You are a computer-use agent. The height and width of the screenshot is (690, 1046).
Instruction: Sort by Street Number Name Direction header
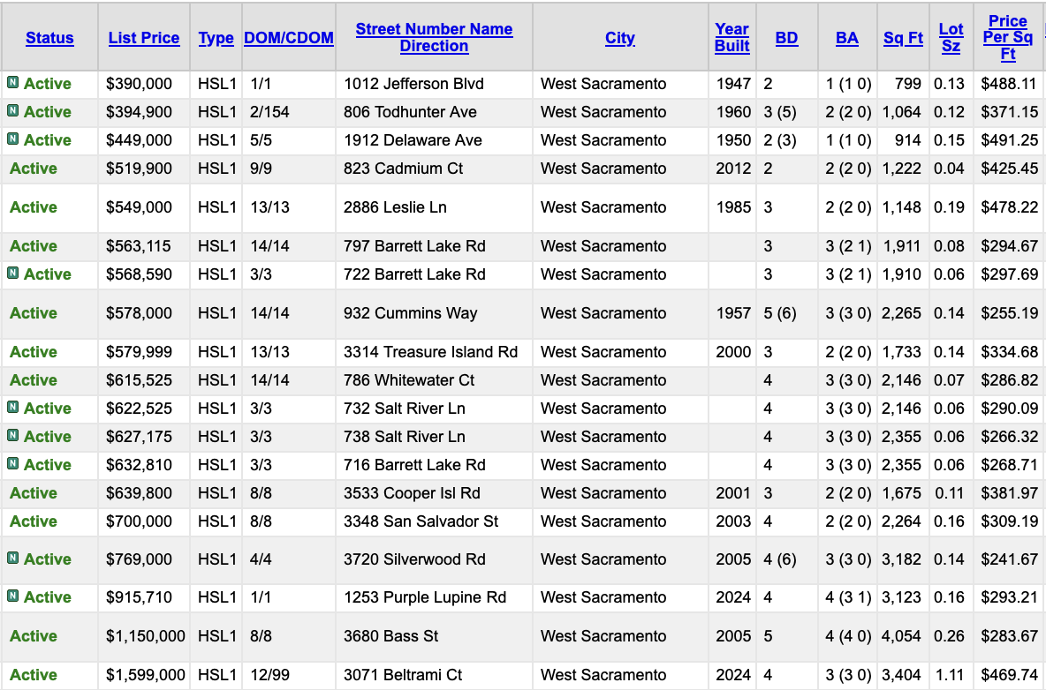[435, 37]
